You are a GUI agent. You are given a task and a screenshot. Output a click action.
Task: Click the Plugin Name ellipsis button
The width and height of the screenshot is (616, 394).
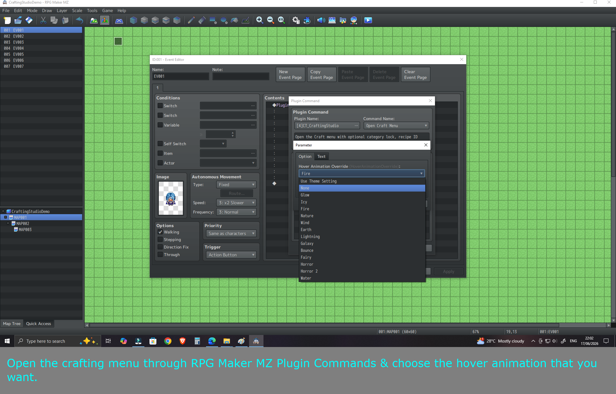pyautogui.click(x=356, y=126)
